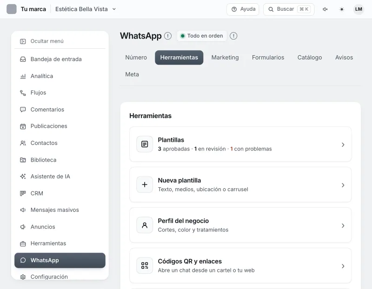Viewport: 372px width, 289px height.
Task: Open Plantillas using its chevron arrow
Action: pos(343,144)
